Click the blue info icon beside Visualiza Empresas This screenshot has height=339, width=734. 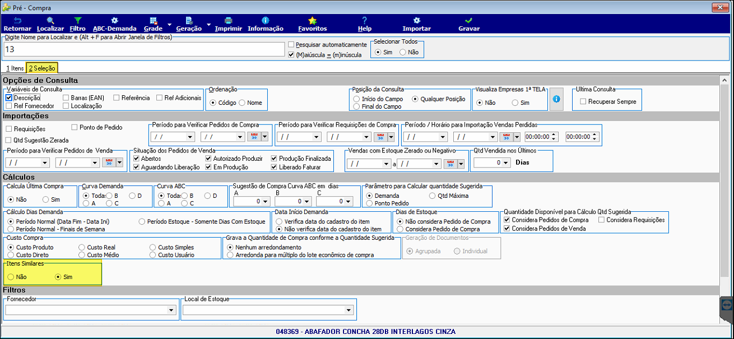point(556,99)
